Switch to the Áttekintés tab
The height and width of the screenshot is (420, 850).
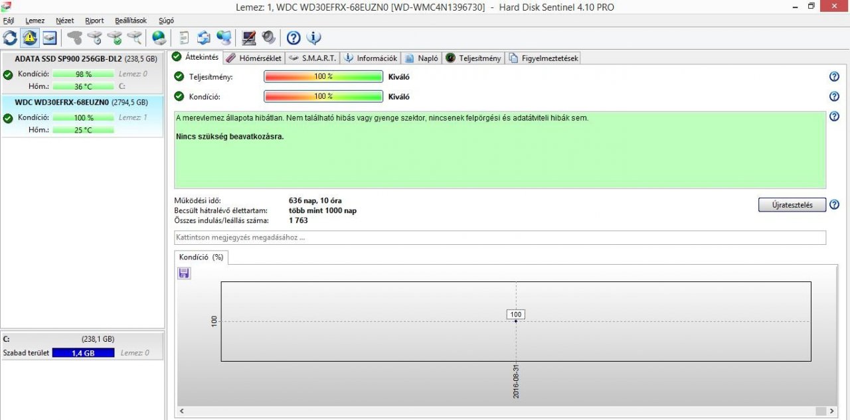tap(195, 57)
